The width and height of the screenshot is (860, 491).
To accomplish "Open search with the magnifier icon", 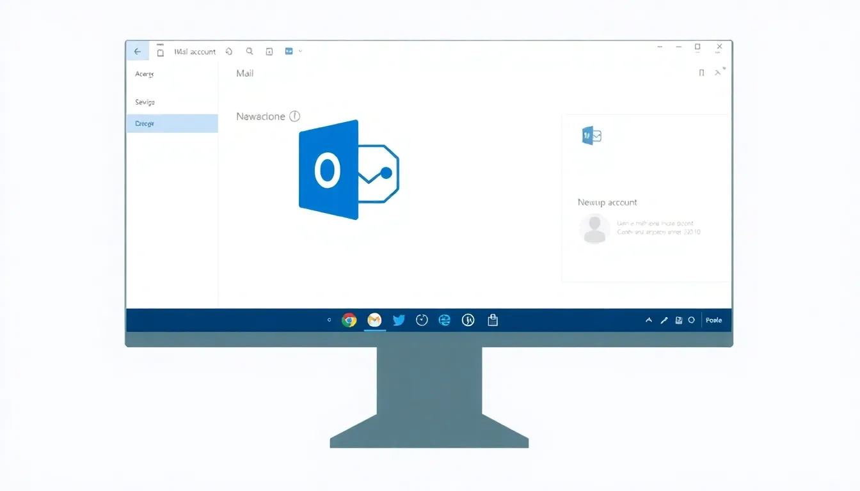I will pyautogui.click(x=250, y=52).
